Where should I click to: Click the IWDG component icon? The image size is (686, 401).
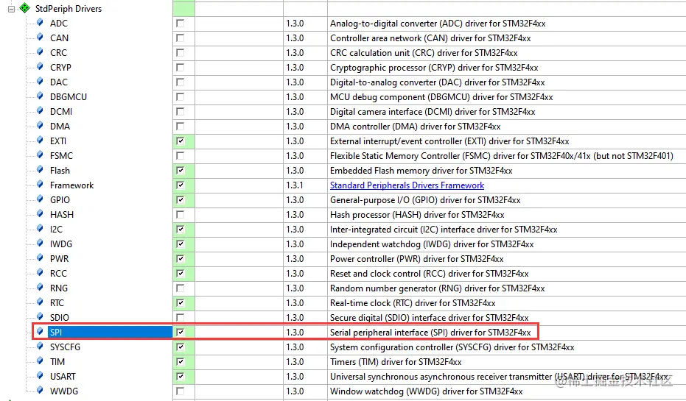click(x=40, y=243)
